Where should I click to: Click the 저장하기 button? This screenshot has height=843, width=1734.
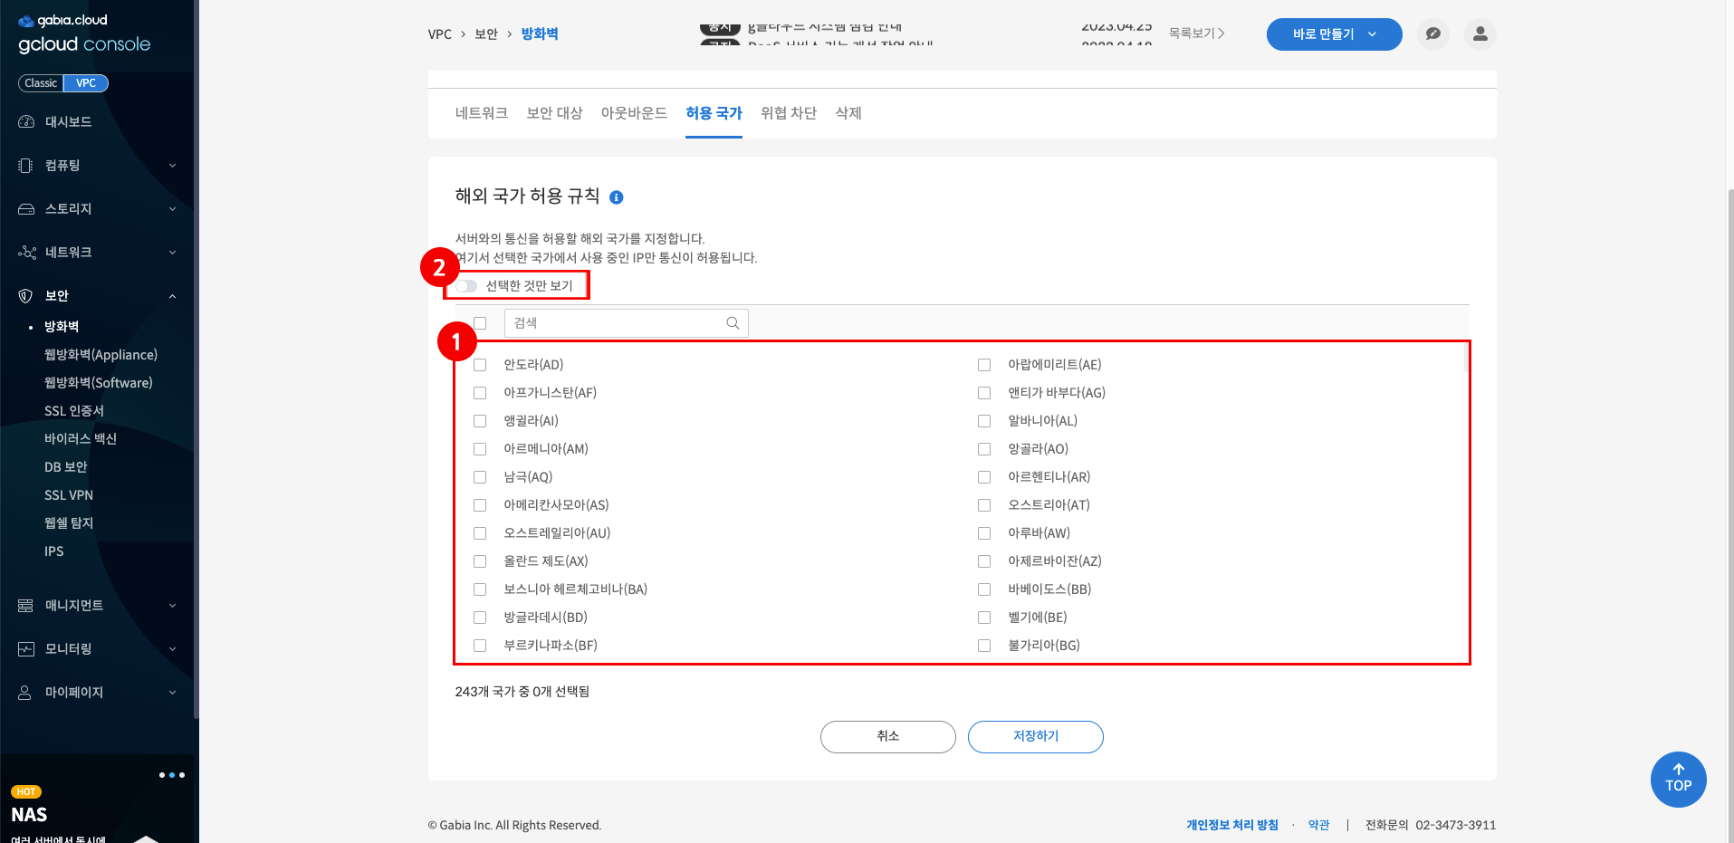(1035, 736)
